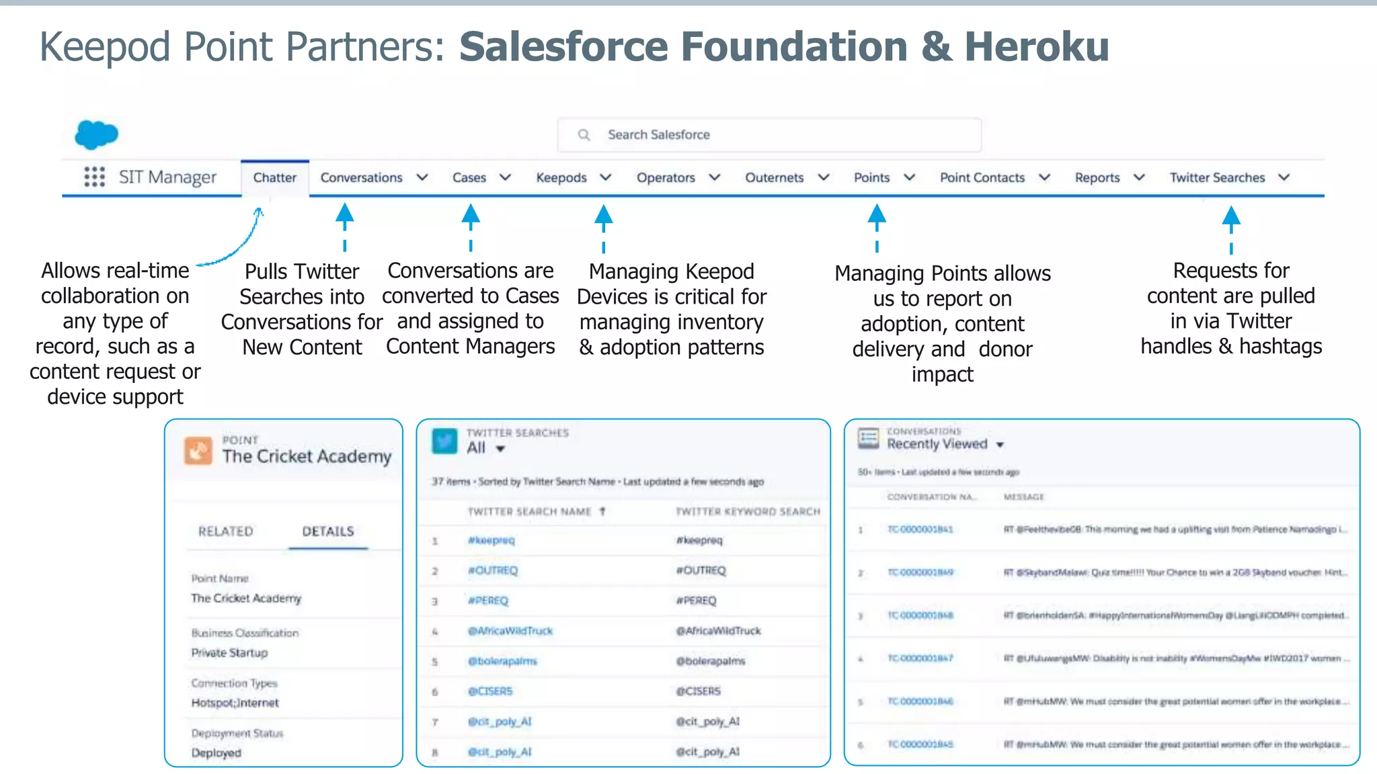Screen dimensions: 1377x774
Task: Open the Outernets tab
Action: pyautogui.click(x=774, y=177)
